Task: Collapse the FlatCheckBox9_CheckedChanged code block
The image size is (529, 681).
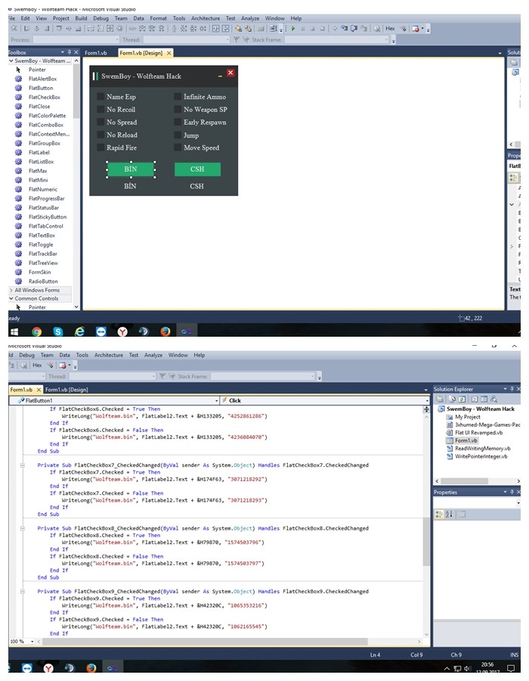Action: click(x=23, y=592)
